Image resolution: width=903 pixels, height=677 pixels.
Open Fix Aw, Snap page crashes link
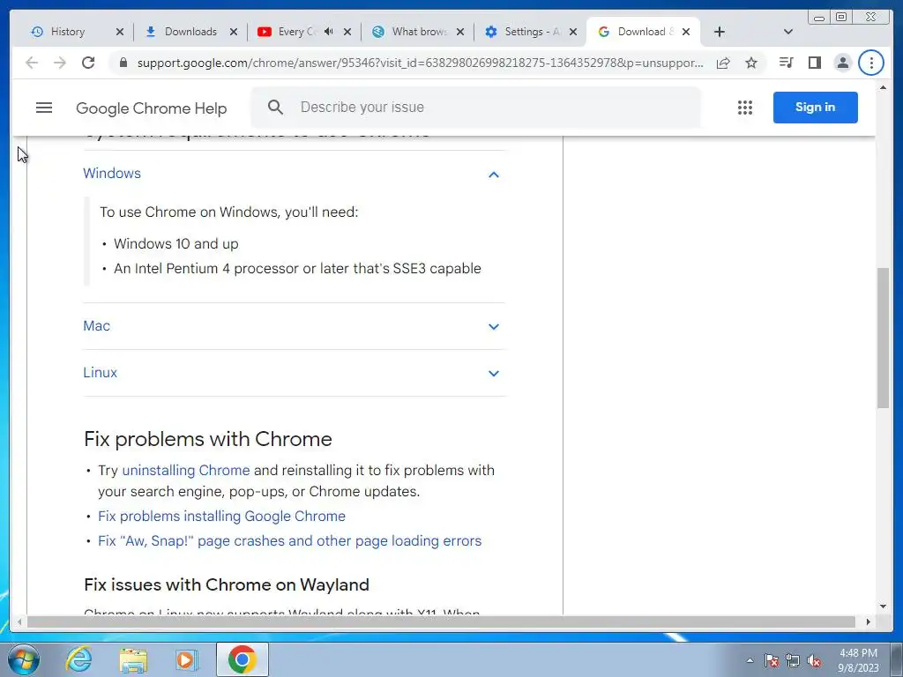tap(289, 541)
